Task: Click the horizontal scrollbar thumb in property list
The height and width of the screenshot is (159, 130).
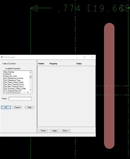Action: [13, 92]
